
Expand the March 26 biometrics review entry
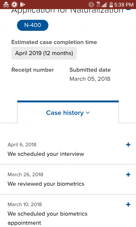(128, 175)
